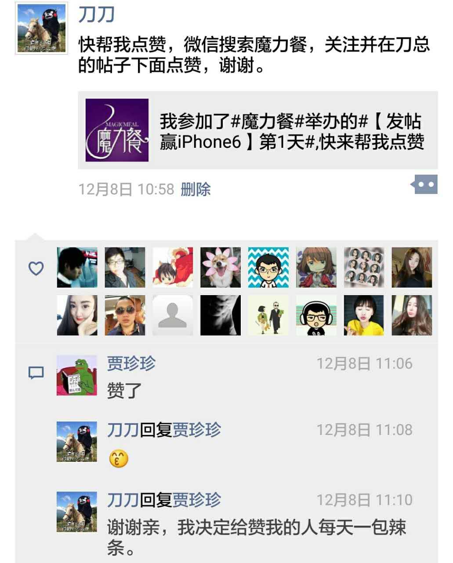Tap 刀刀's horse avatar at post header
The image size is (453, 563).
click(42, 28)
